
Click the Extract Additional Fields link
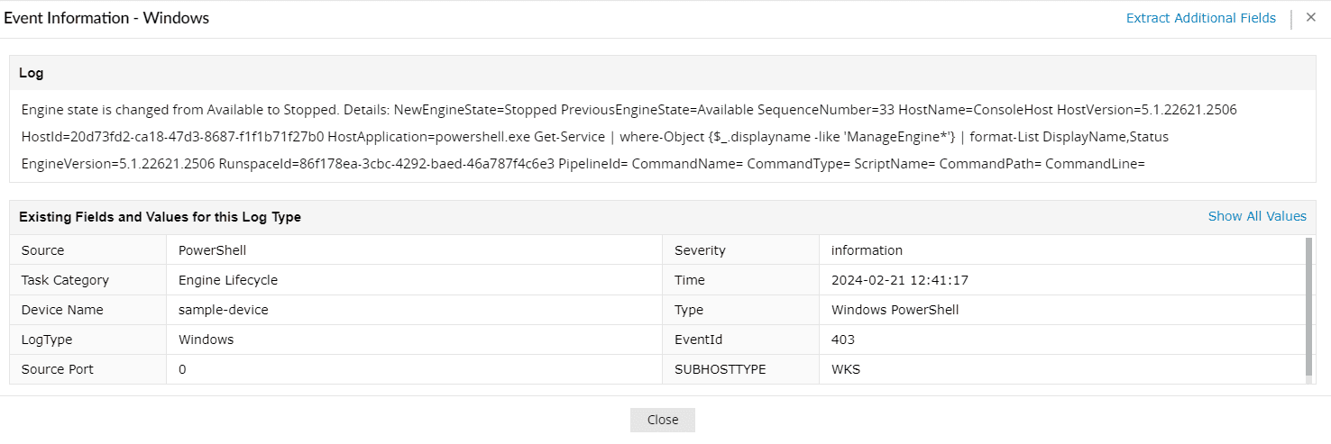(1200, 18)
